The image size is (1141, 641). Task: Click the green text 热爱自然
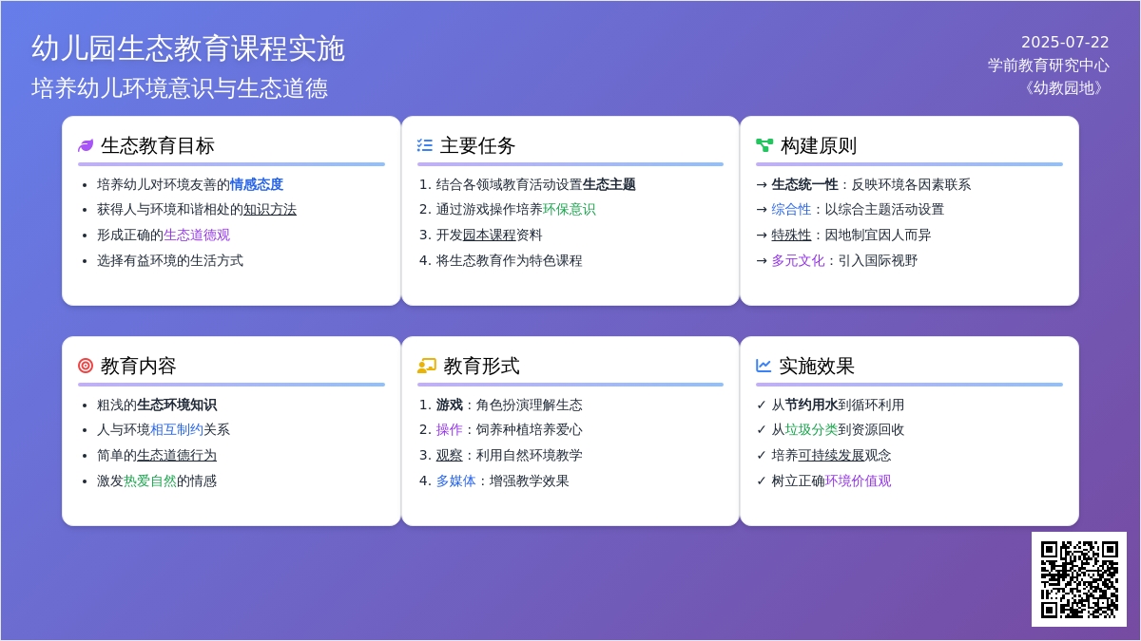[x=150, y=481]
